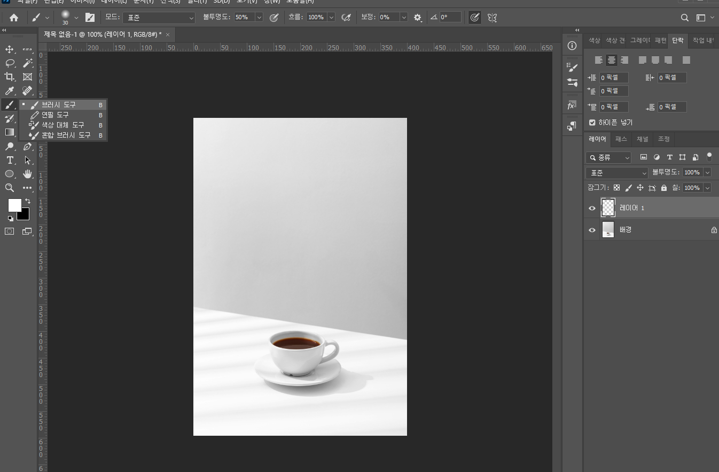Select the Spot Healing Brush tool
The image size is (719, 472).
(x=28, y=91)
